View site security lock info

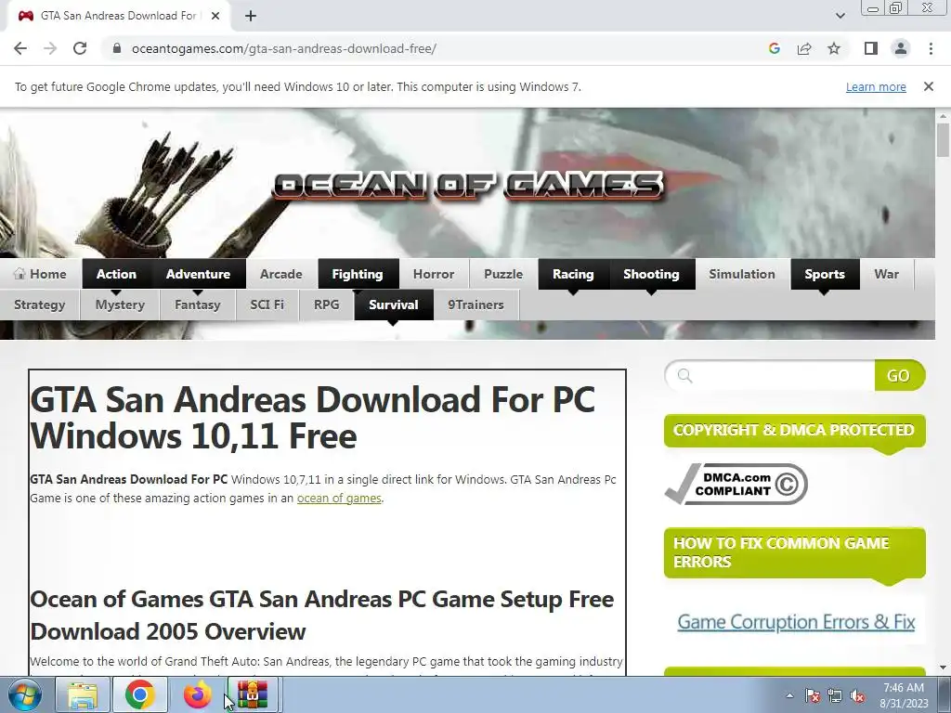point(117,48)
